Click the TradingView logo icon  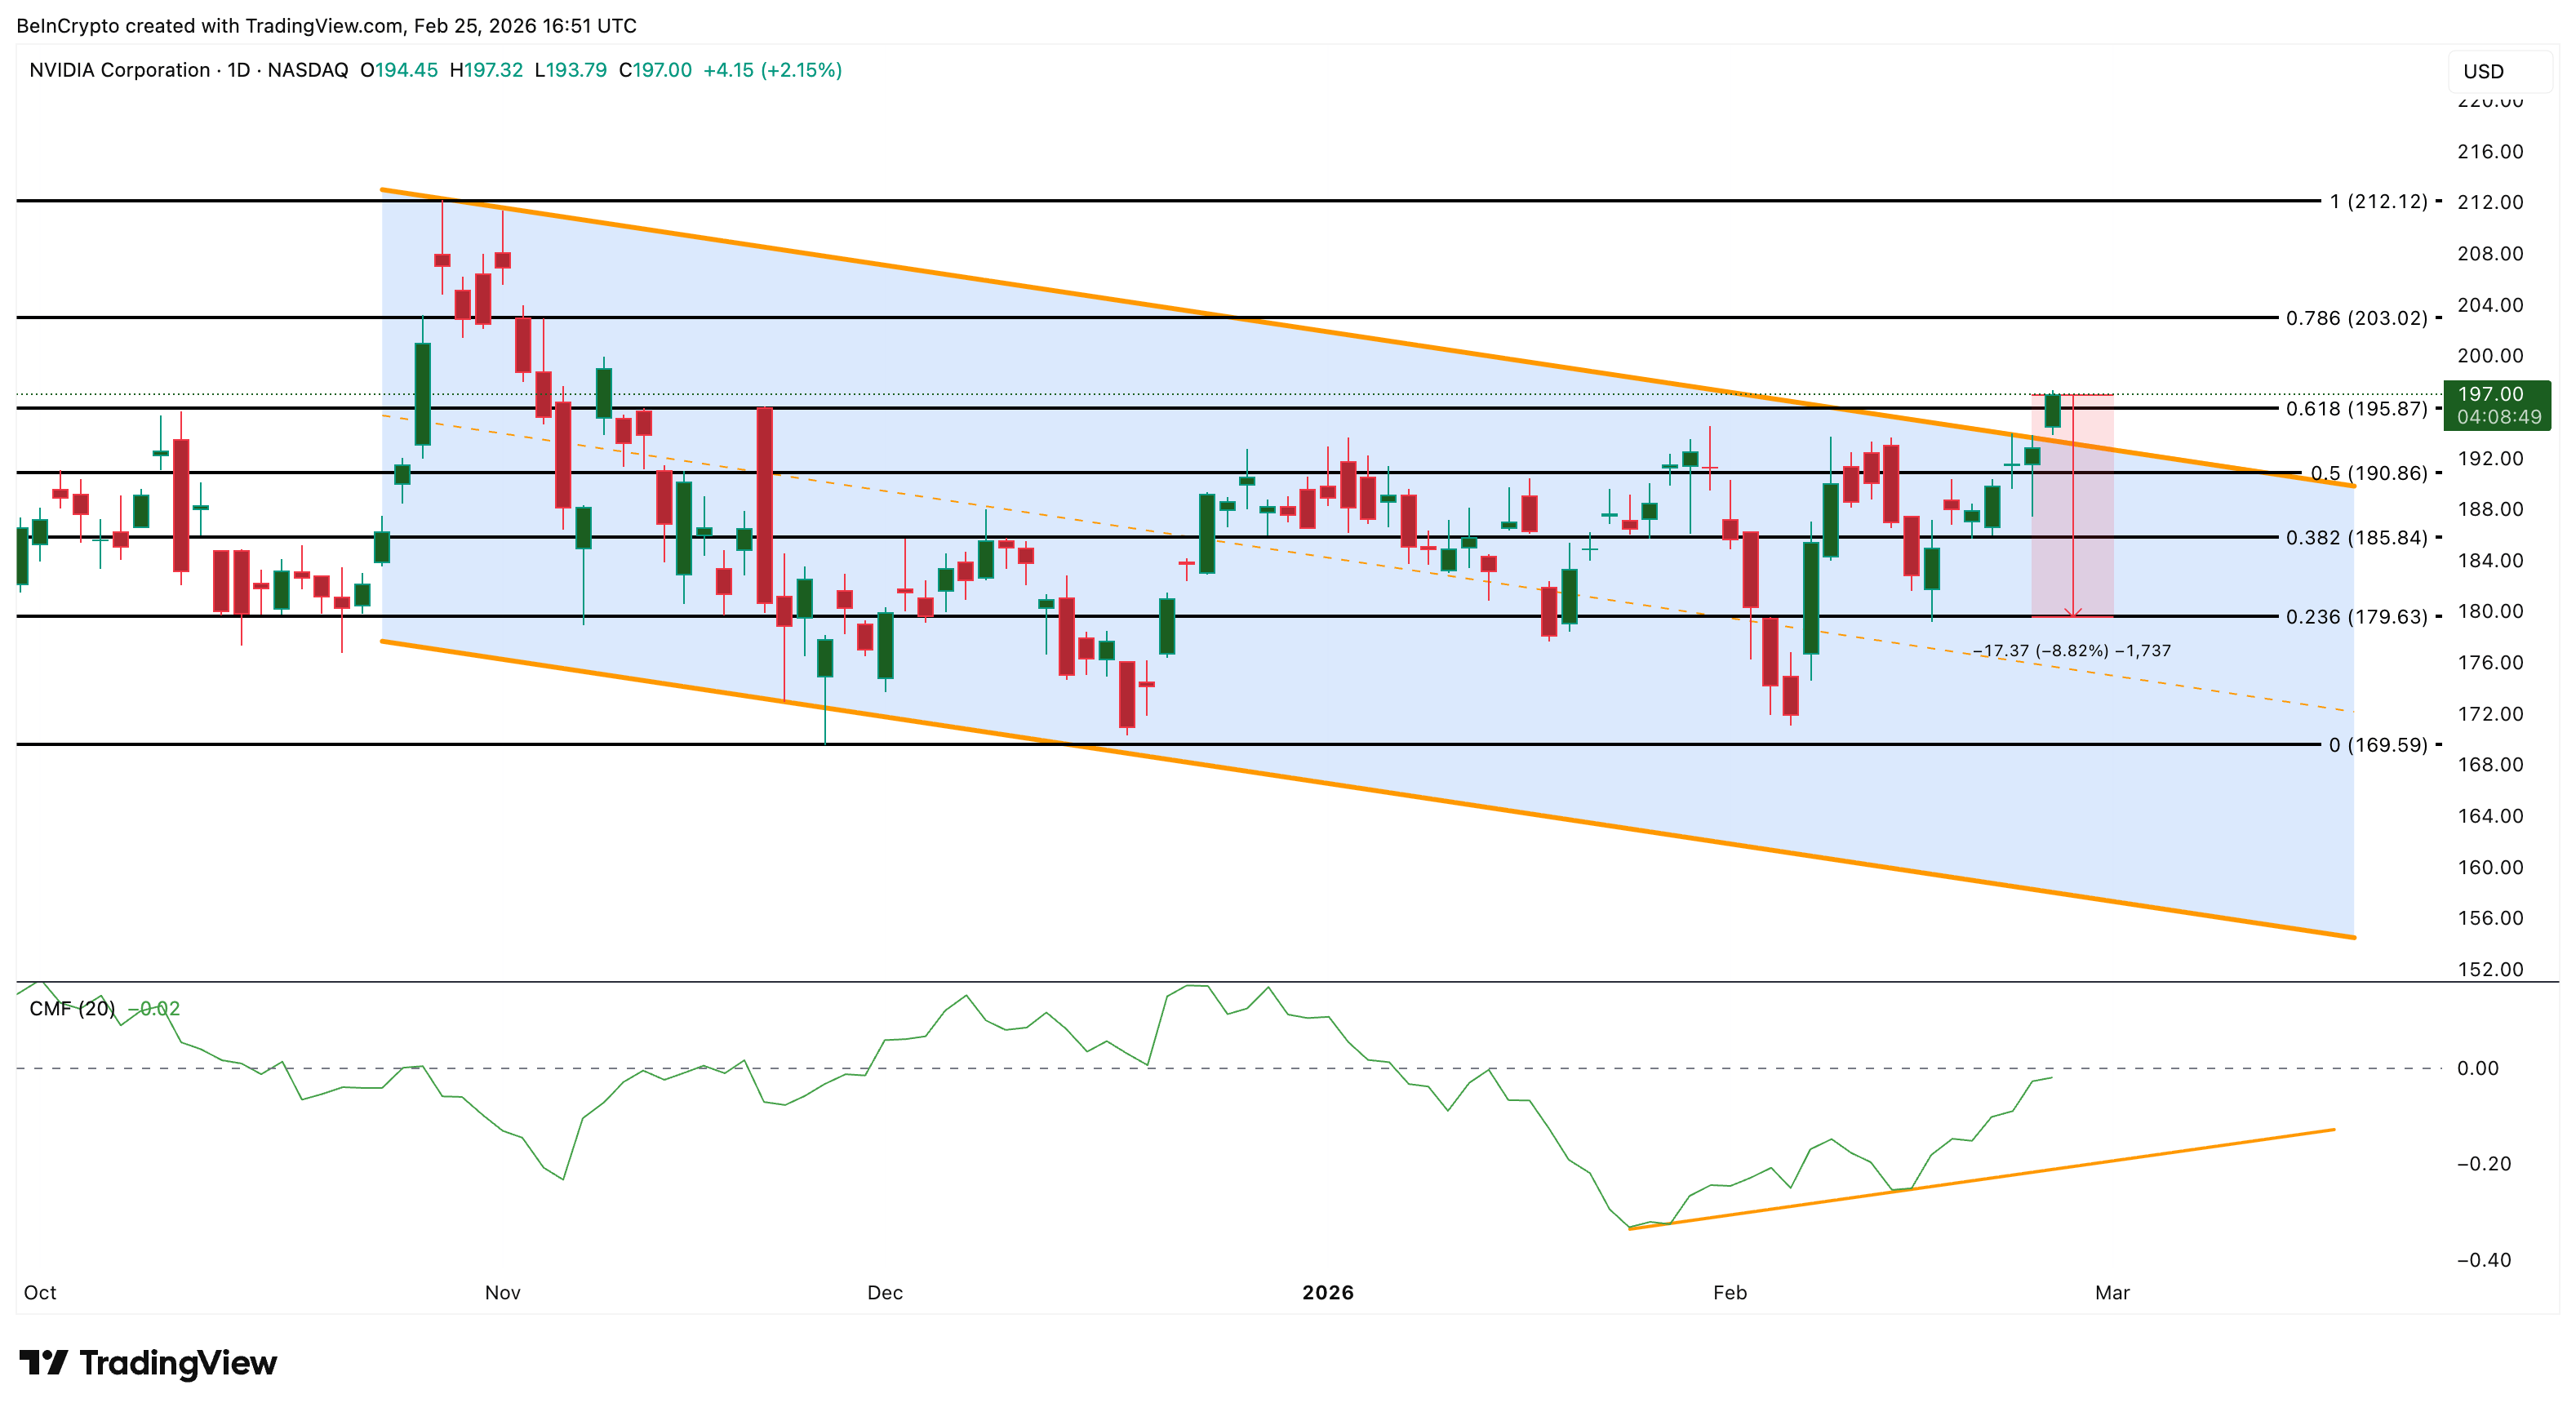pyautogui.click(x=43, y=1362)
